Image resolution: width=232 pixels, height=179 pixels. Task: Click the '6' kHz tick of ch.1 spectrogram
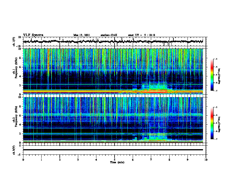[20, 67]
